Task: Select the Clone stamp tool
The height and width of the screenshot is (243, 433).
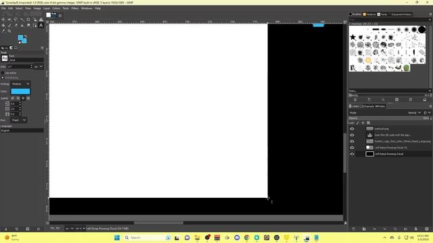Action: pyautogui.click(x=22, y=26)
